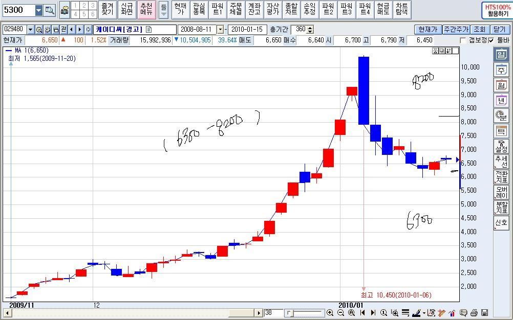The width and height of the screenshot is (513, 320).
Task: Click the 관 watchlist icon
Action: click(x=63, y=30)
